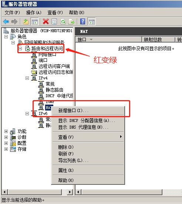The height and width of the screenshot is (204, 182).
Task: Click the red X Delete toolbar icon
Action: (x=46, y=21)
